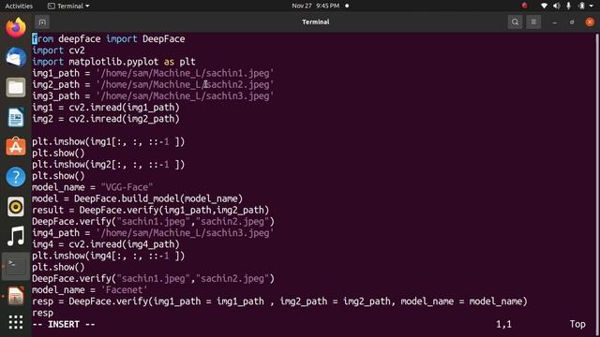600x337 pixels.
Task: Open the Terminal app menu dropdown
Action: [x=68, y=7]
